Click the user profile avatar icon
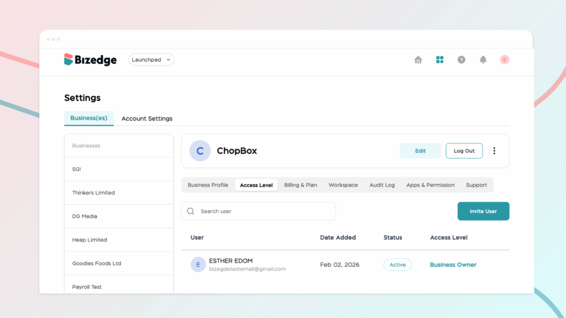The image size is (566, 318). click(x=504, y=60)
